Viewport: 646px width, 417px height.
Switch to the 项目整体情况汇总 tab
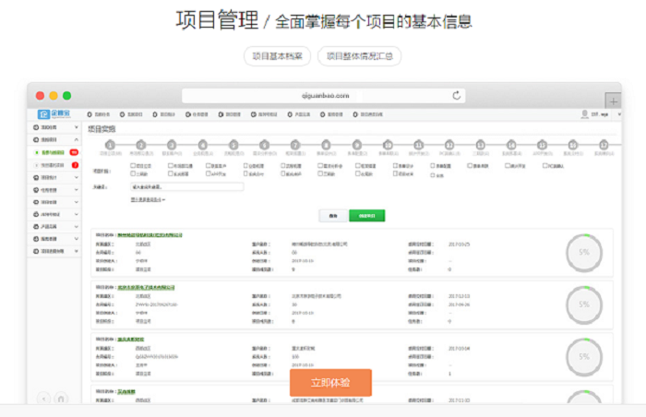click(359, 56)
